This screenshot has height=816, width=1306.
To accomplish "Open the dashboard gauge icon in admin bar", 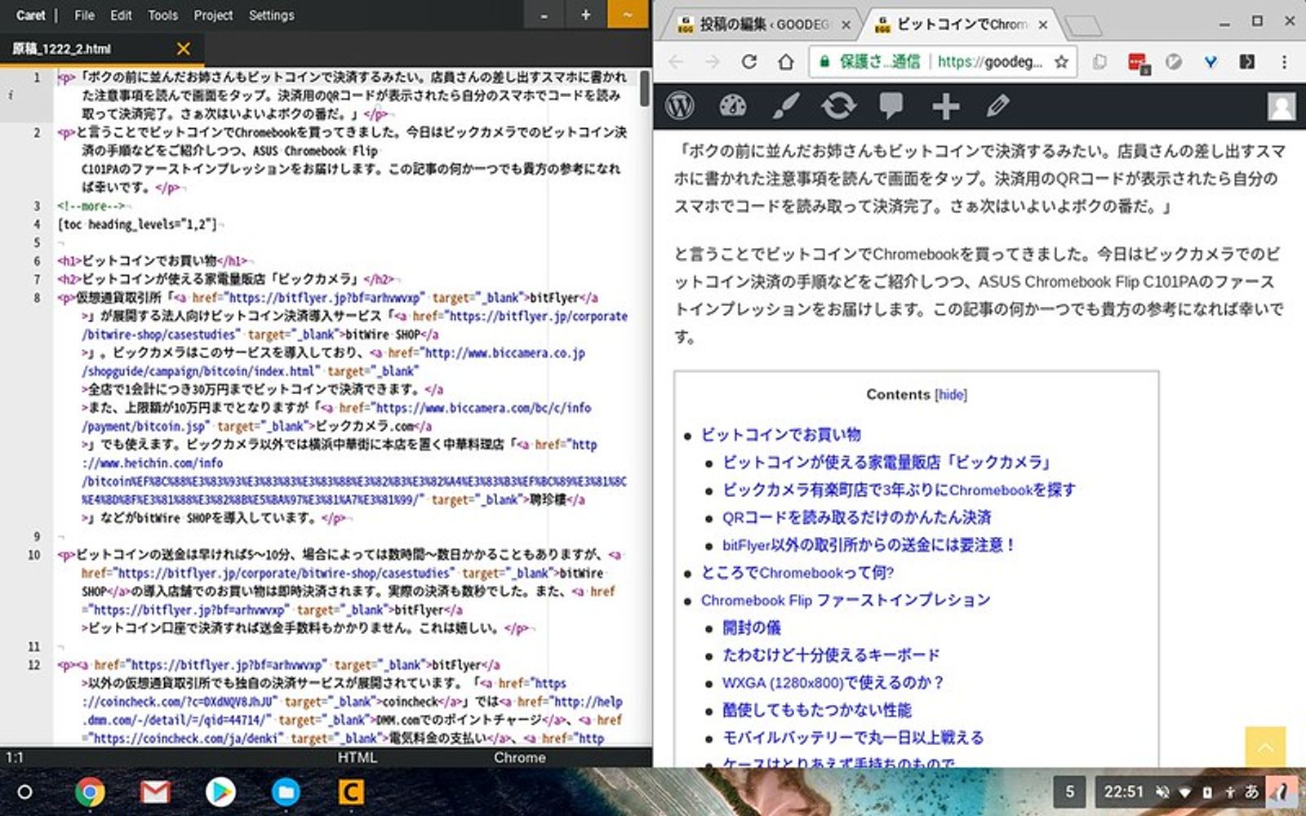I will [x=732, y=106].
